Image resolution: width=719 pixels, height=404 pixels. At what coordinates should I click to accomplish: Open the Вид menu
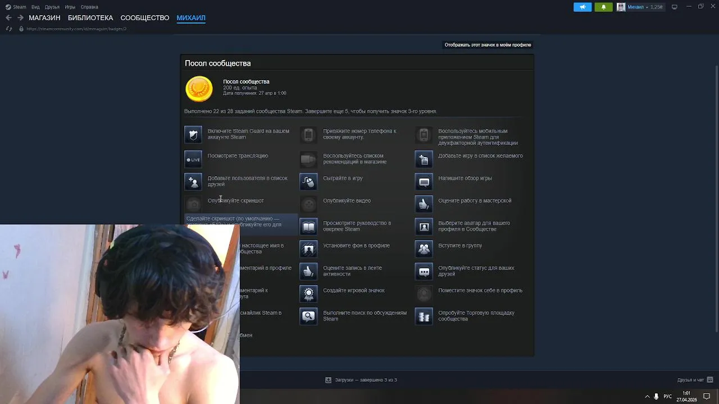[x=35, y=7]
